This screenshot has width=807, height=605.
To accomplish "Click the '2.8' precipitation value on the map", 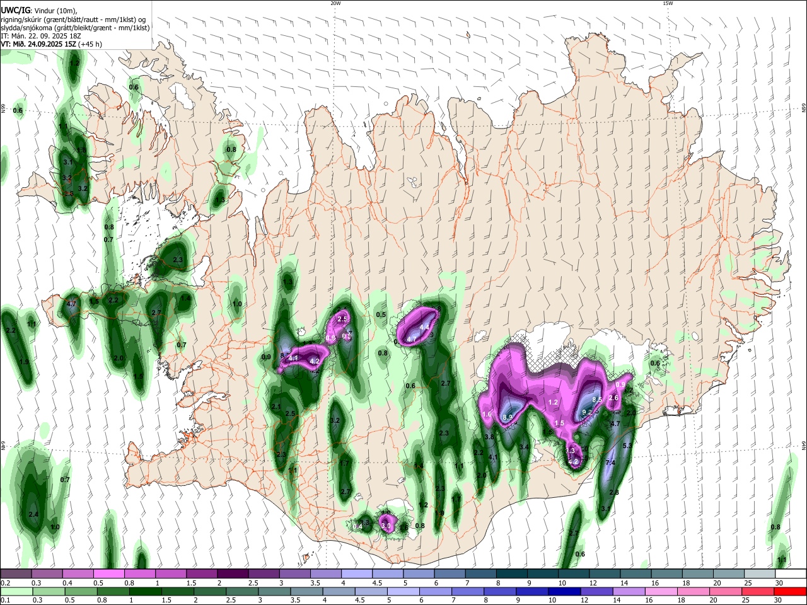I will [614, 492].
